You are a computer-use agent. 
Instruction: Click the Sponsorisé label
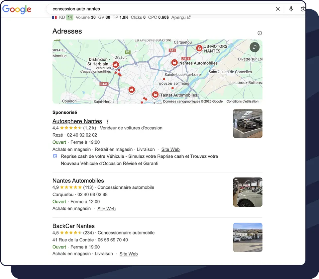(65, 112)
